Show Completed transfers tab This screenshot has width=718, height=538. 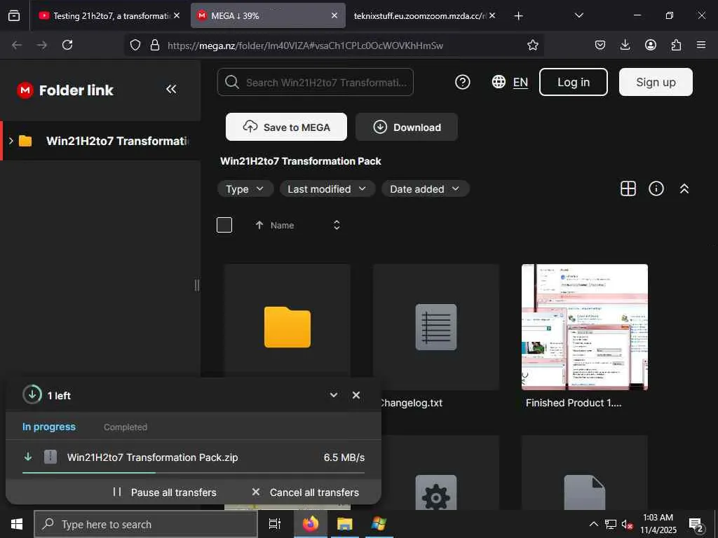click(x=126, y=427)
